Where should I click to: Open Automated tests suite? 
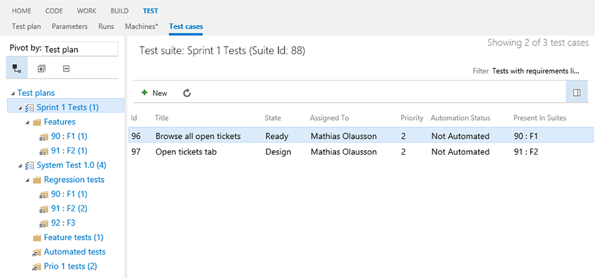click(x=75, y=252)
